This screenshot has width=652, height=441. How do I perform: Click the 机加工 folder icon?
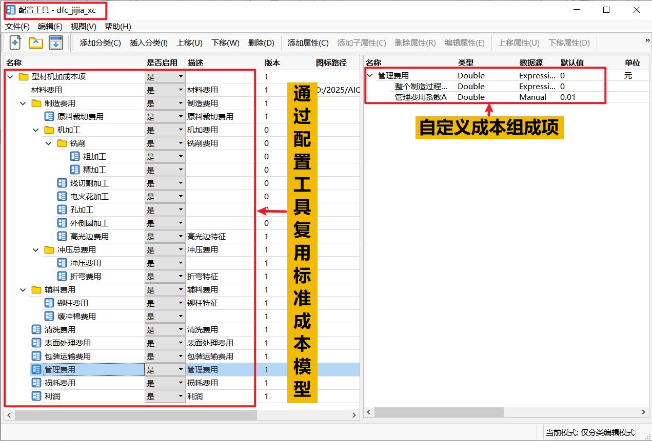[x=49, y=130]
